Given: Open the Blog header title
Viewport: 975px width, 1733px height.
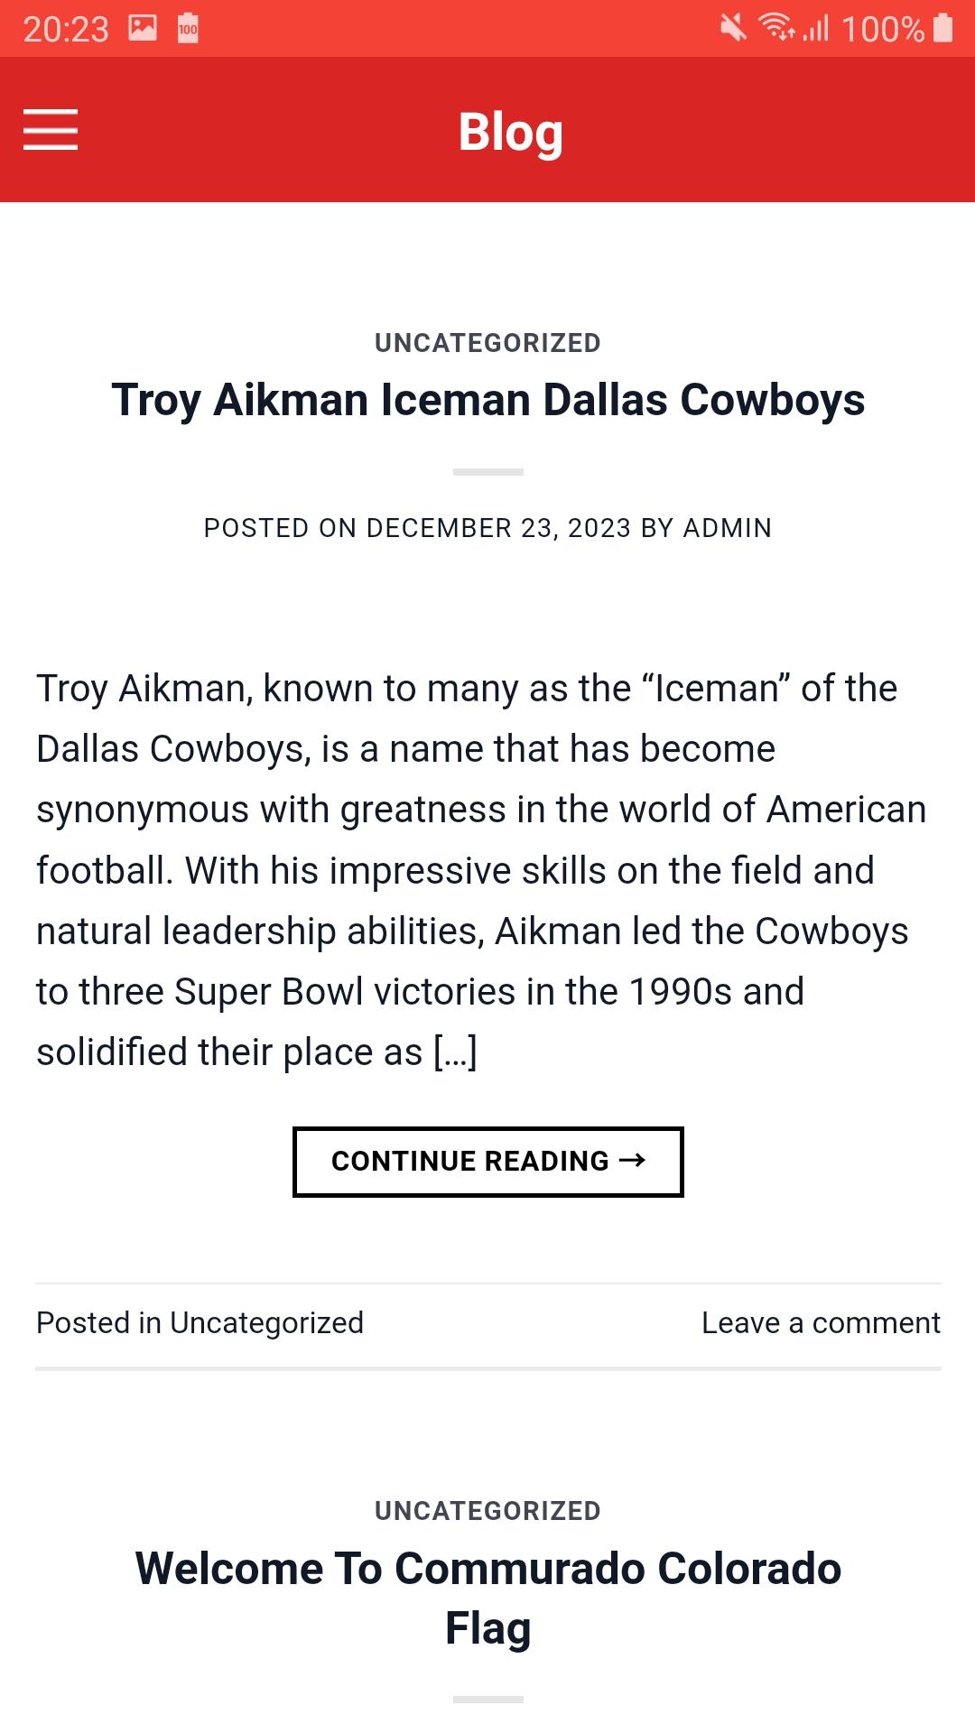Looking at the screenshot, I should tap(511, 132).
